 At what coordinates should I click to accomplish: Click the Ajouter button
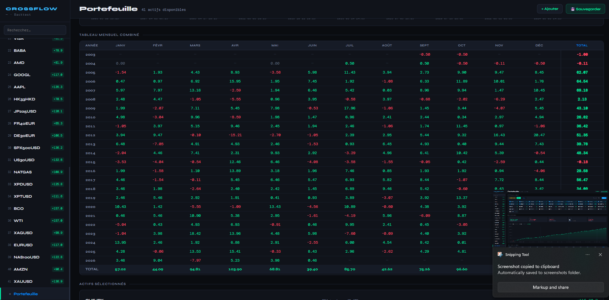click(x=550, y=9)
